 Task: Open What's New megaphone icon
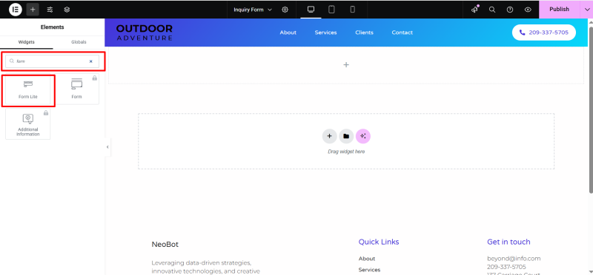[474, 10]
